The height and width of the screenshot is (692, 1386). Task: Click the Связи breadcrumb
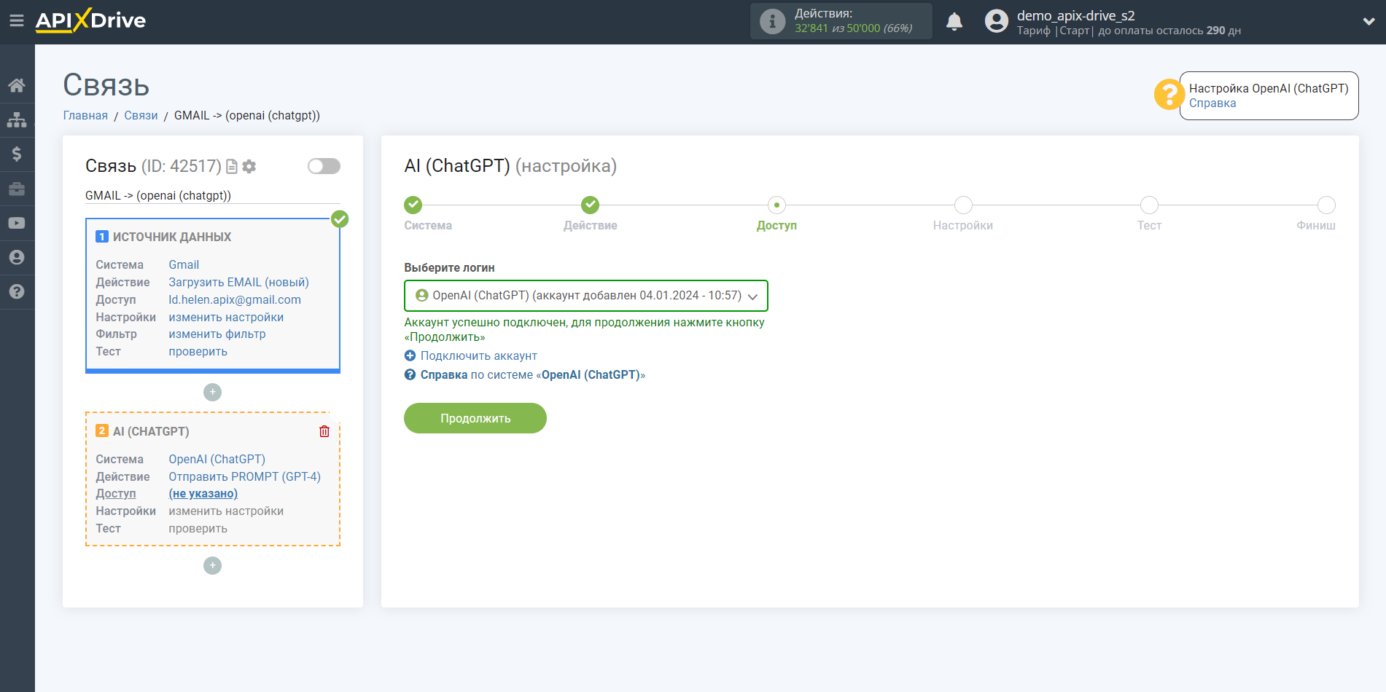(x=141, y=116)
